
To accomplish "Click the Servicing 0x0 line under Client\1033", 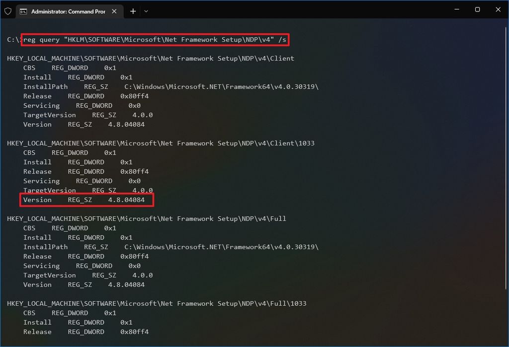I will click(x=82, y=181).
